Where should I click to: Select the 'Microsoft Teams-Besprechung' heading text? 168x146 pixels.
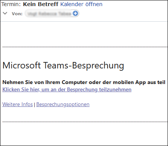pyautogui.click(x=63, y=65)
